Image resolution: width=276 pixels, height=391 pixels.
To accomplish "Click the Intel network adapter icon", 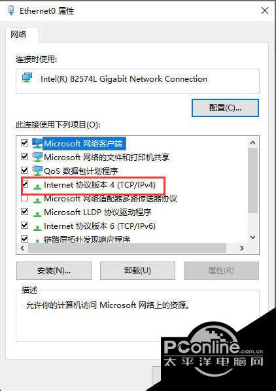I will (27, 78).
